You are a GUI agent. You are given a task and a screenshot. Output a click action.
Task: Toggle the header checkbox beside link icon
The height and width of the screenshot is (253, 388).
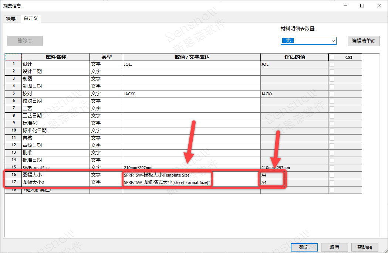pos(332,57)
